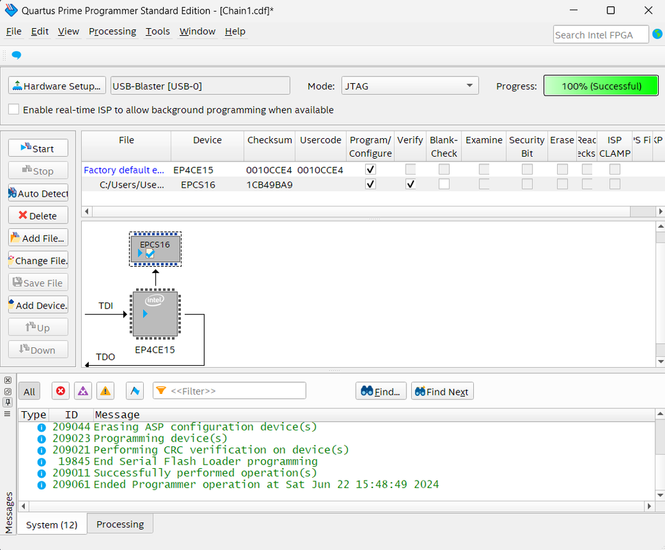Enable real-time ISP checkbox
Image resolution: width=665 pixels, height=550 pixels.
click(14, 109)
